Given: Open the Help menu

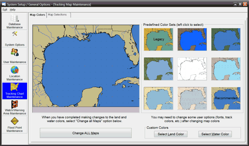Looking at the screenshot, I should [x=12, y=10].
